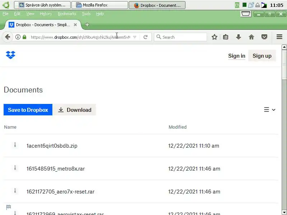Reload the page with the refresh icon
Image resolution: width=287 pixels, height=215 pixels.
point(146,37)
